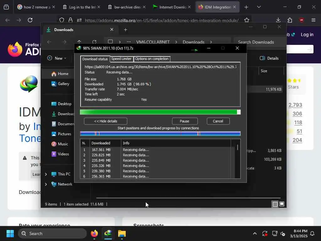
Task: Click the IDM dialog title bar icon
Action: pyautogui.click(x=79, y=48)
